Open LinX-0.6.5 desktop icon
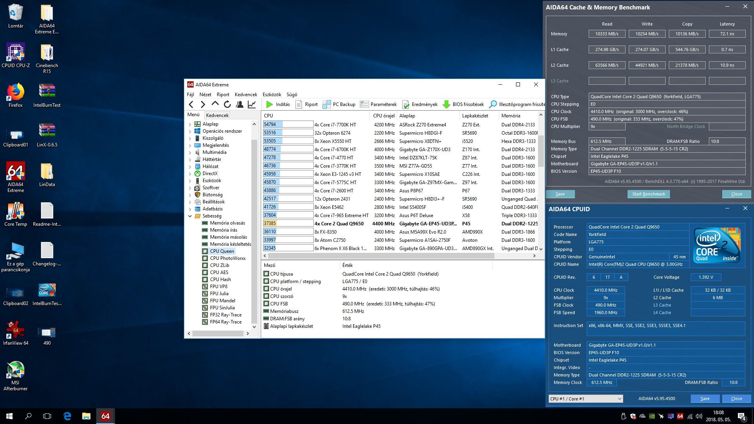 47,135
